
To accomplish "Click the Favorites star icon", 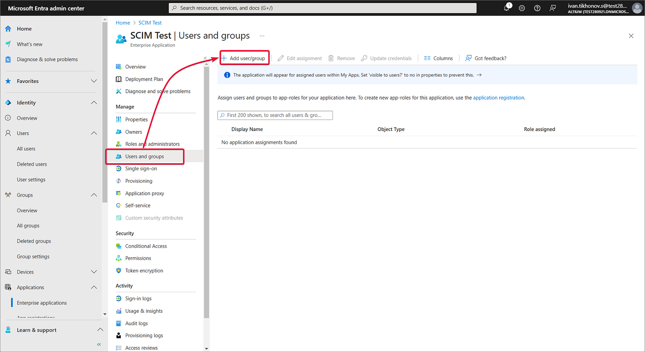I will pos(8,81).
